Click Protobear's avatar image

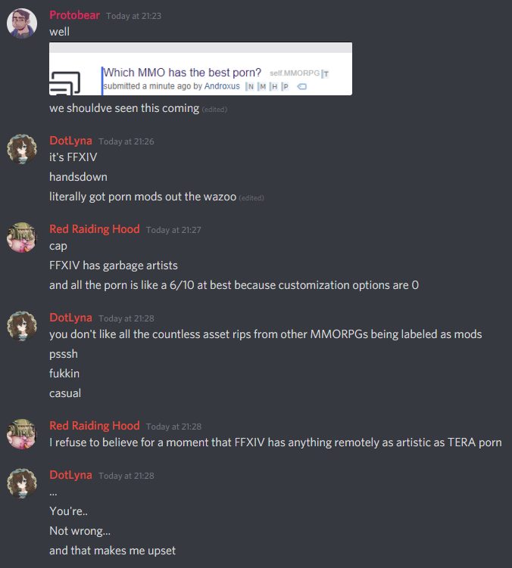pos(22,23)
